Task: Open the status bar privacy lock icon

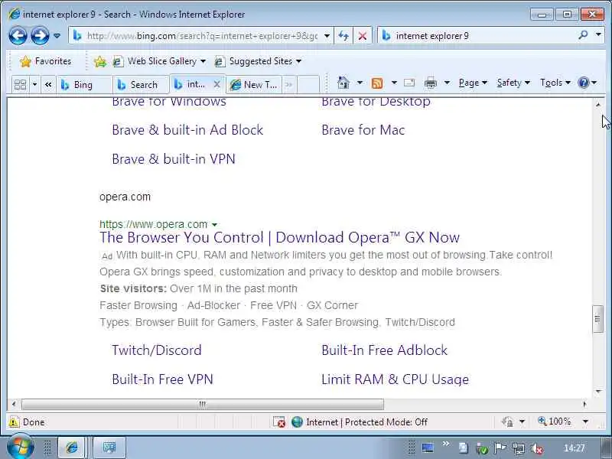Action: [507, 422]
